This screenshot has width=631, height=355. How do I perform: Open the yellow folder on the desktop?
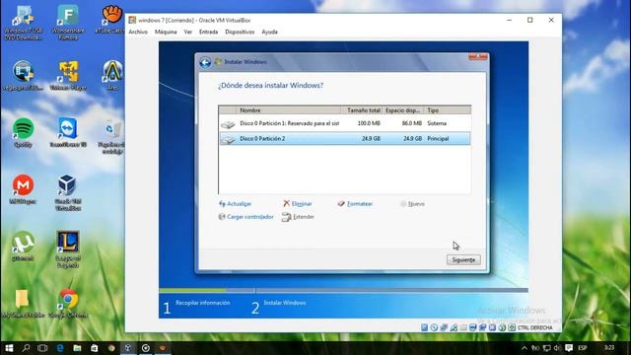[x=23, y=304]
